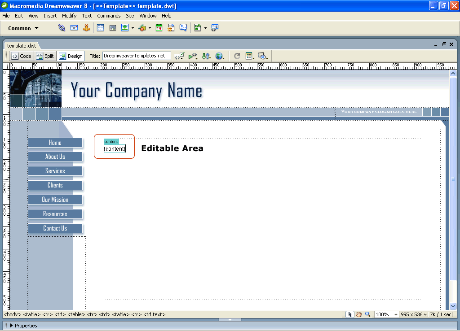This screenshot has height=331, width=460.
Task: Click Preview in Browser globe icon
Action: pyautogui.click(x=219, y=56)
